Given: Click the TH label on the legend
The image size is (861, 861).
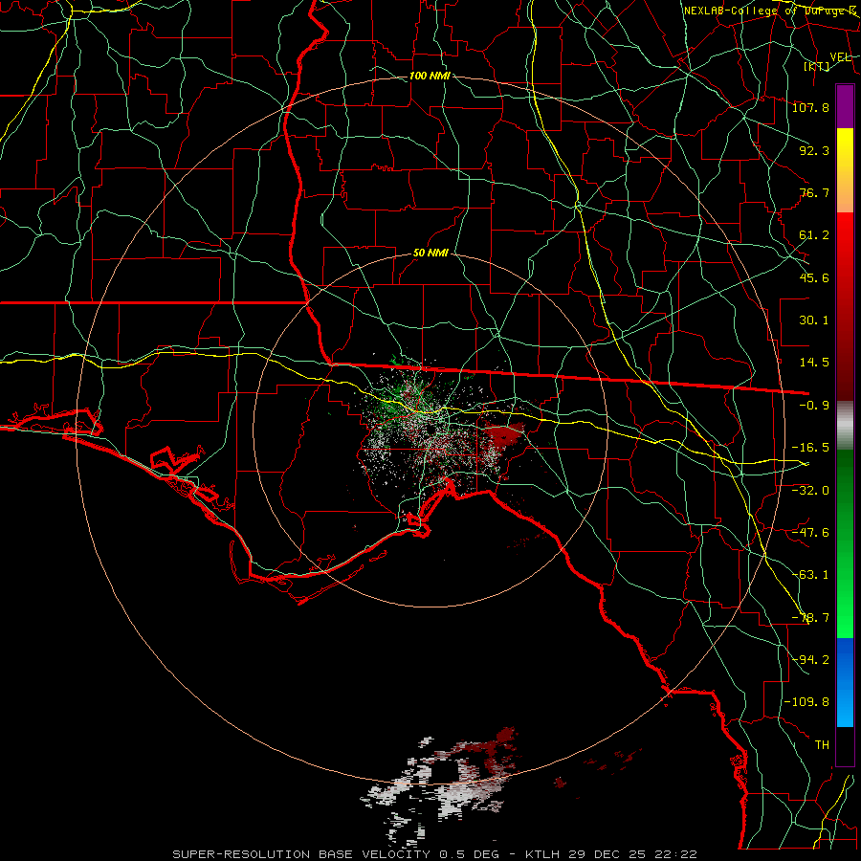Looking at the screenshot, I should 822,745.
